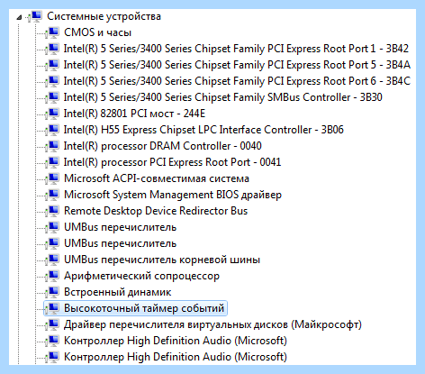Click the Microsoft ACPI-совместимая система icon
Viewport: 425px width, 374px height.
(x=52, y=178)
